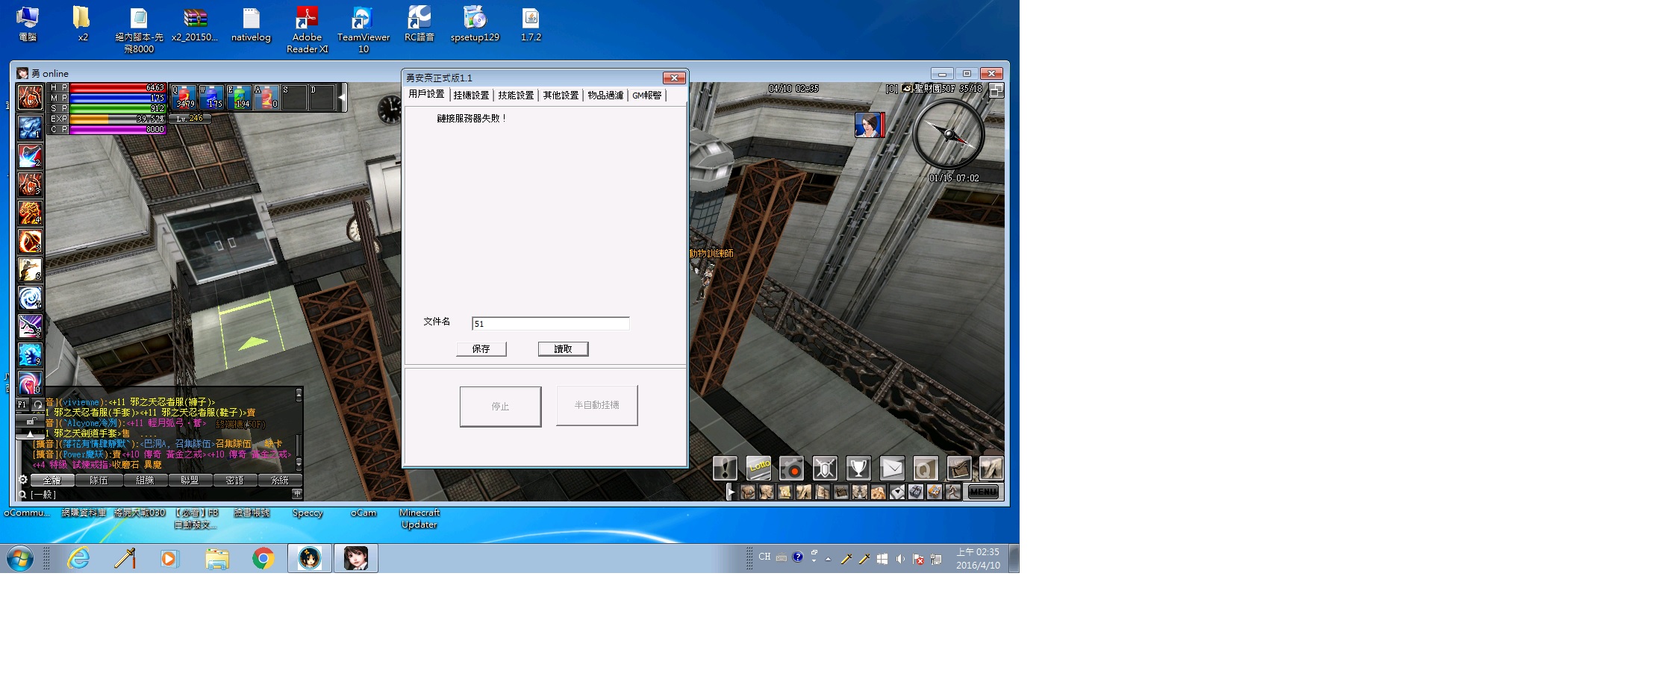This screenshot has width=1666, height=679.
Task: Toggle the 中 input language button in chat
Action: point(297,494)
